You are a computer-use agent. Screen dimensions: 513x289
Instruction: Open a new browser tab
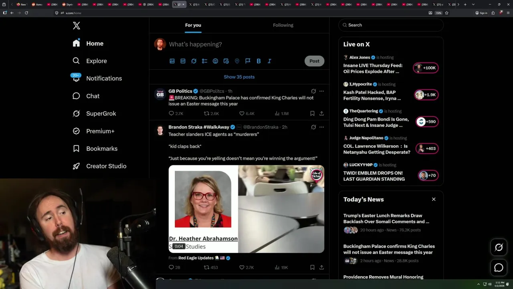[465, 4]
